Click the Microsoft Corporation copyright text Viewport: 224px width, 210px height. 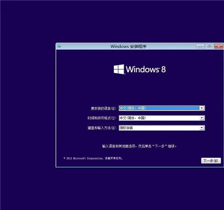coord(93,158)
